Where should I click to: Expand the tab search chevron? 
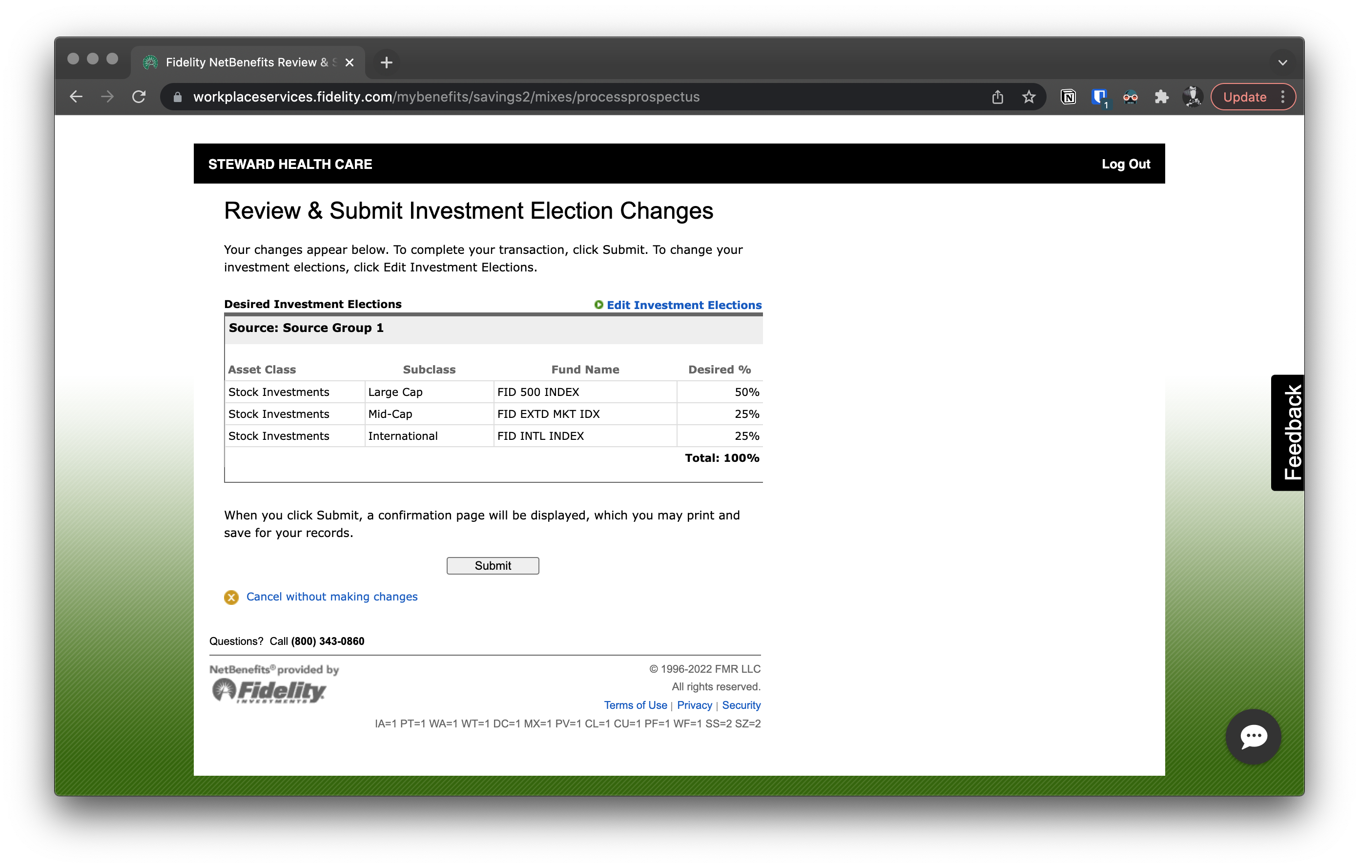(1282, 62)
